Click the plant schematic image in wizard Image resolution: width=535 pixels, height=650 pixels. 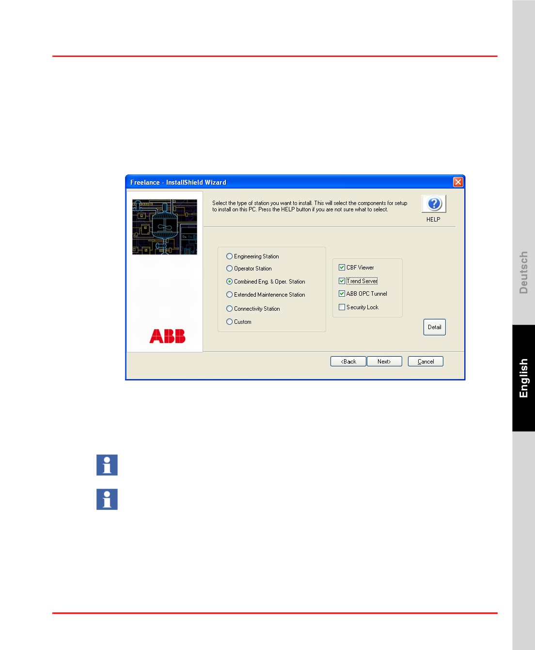[x=165, y=227]
